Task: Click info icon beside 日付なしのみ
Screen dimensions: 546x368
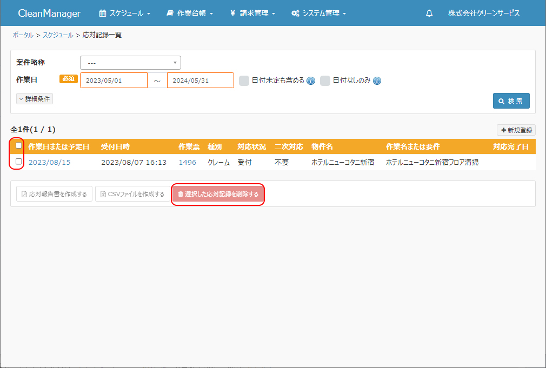Action: 377,81
